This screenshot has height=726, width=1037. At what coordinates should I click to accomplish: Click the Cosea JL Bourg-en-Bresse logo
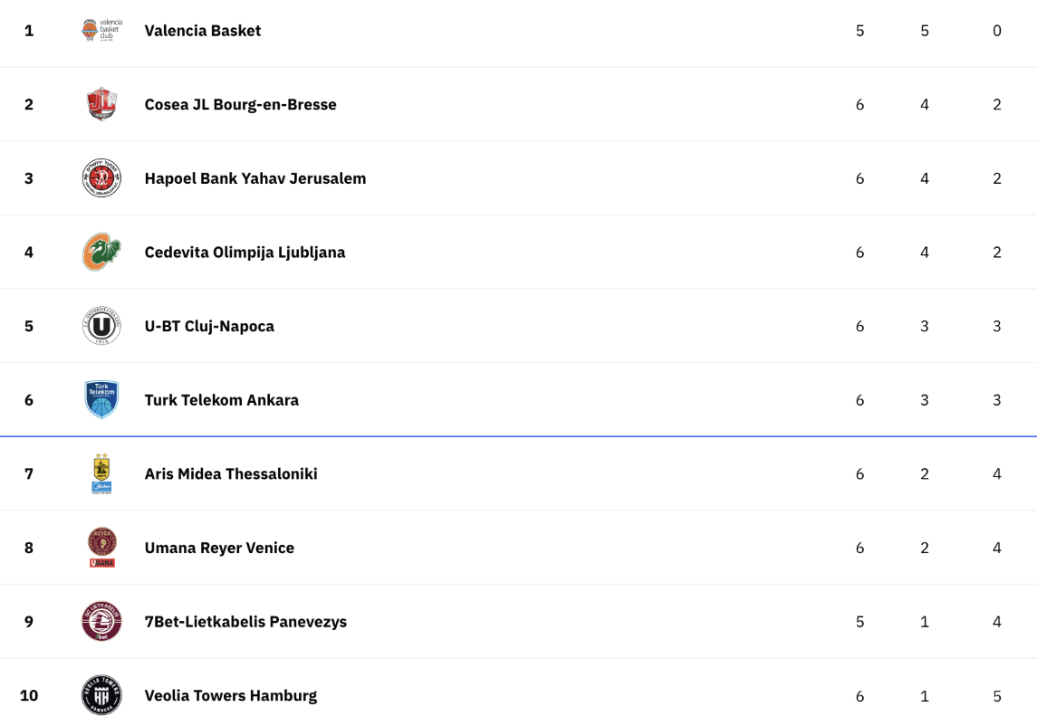pos(101,104)
